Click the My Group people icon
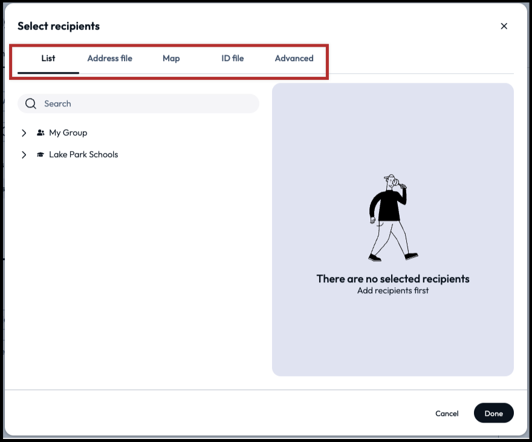Image resolution: width=532 pixels, height=442 pixels. pyautogui.click(x=40, y=132)
